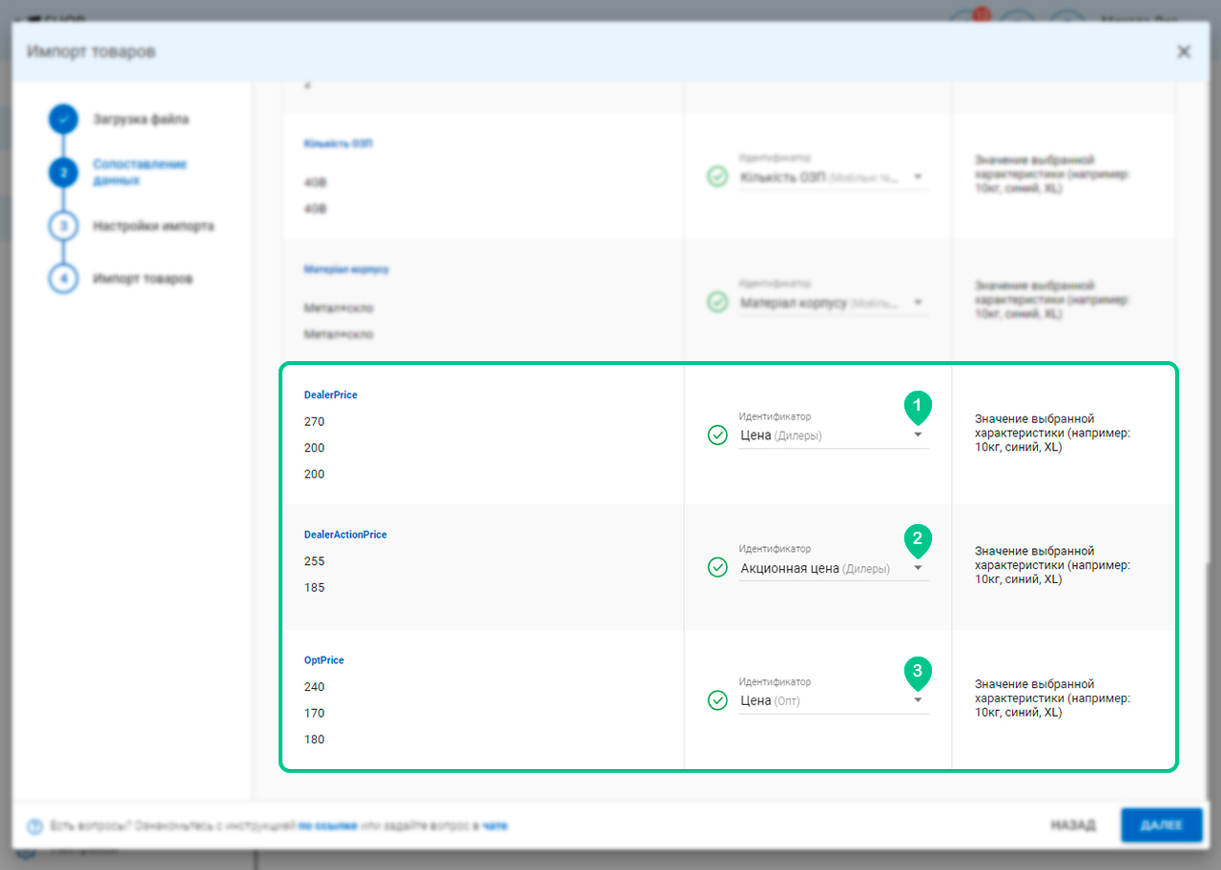Open the Цена (Дилеры) identifier dropdown
Image resolution: width=1221 pixels, height=870 pixels.
pos(834,435)
